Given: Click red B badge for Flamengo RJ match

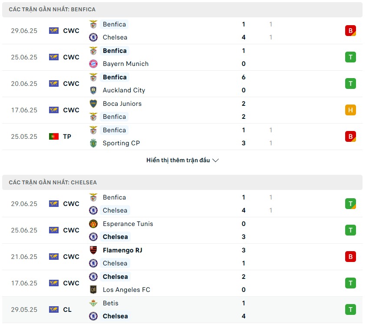Looking at the screenshot, I should click(350, 257).
